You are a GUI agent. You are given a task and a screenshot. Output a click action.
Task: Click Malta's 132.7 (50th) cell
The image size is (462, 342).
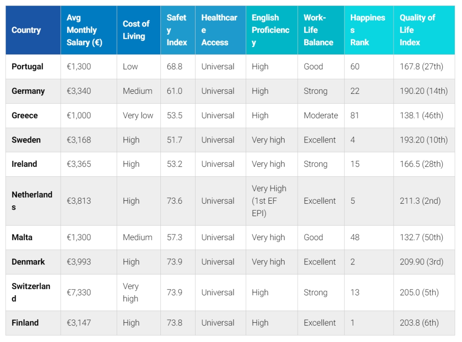424,238
